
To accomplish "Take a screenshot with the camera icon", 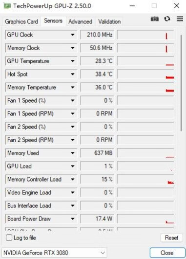I will (x=155, y=19).
